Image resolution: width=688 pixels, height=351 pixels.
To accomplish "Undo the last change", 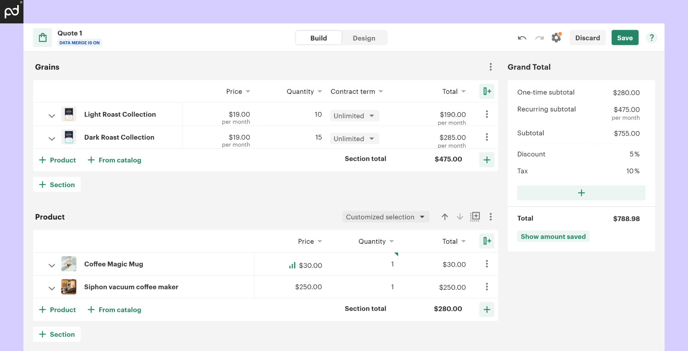I will (522, 37).
